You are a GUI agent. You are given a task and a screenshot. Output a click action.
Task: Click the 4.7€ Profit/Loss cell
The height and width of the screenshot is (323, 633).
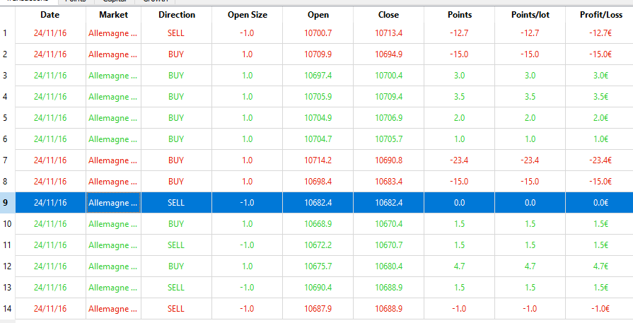tap(600, 266)
